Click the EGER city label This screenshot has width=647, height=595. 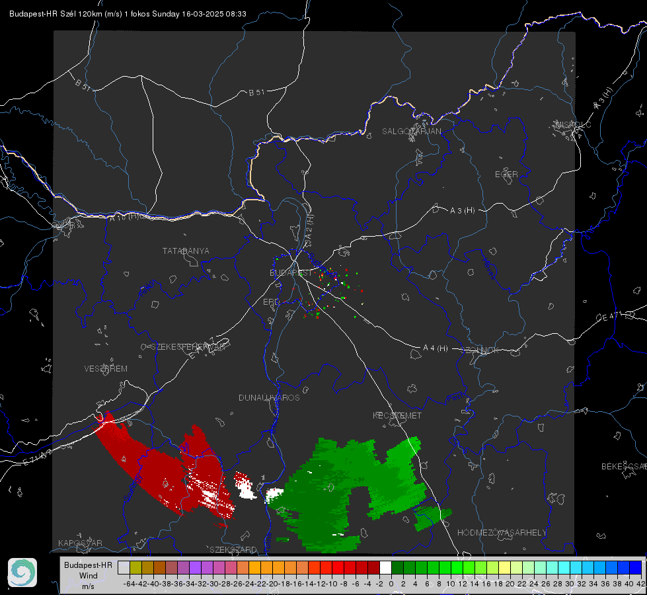pos(506,175)
